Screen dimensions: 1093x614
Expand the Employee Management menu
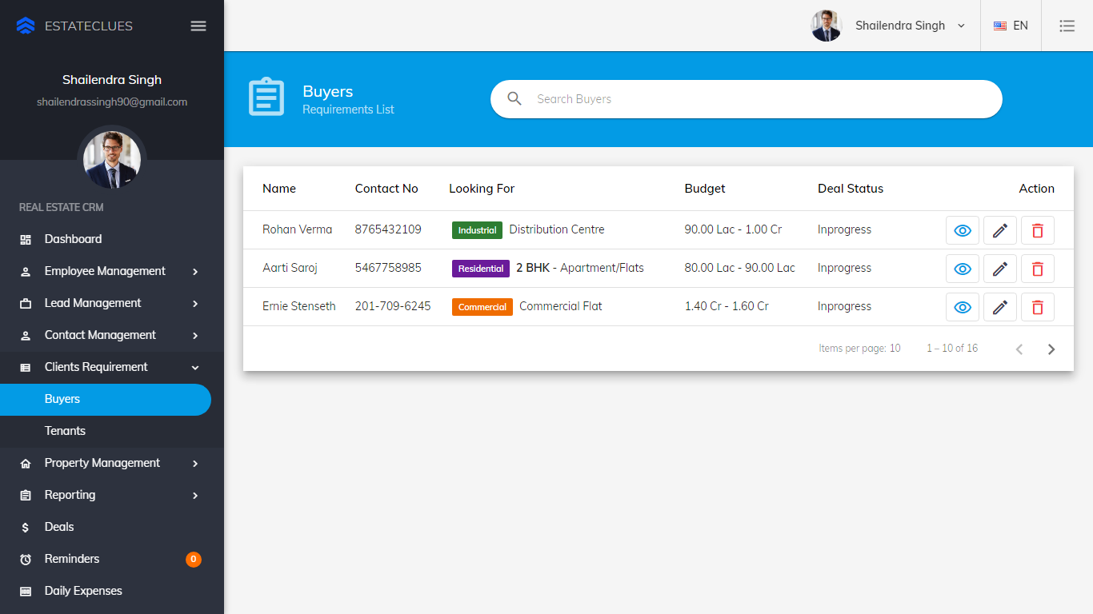[110, 271]
